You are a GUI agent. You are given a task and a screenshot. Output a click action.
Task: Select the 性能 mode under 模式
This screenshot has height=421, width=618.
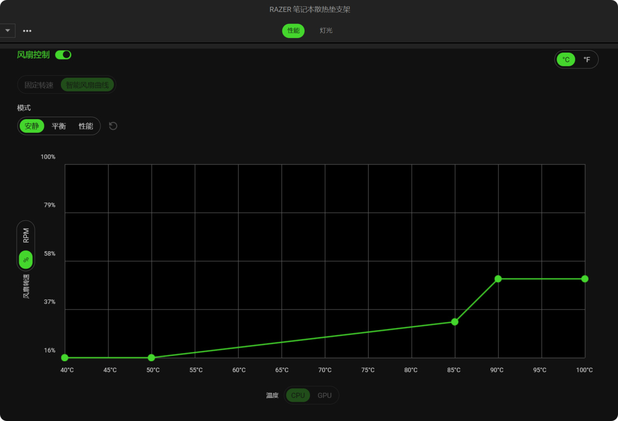(86, 126)
